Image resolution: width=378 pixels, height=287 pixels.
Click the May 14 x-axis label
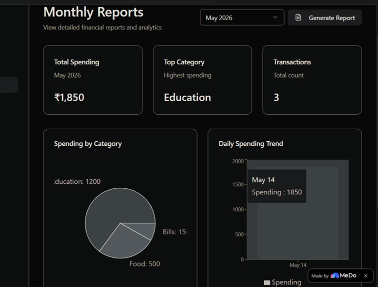298,265
